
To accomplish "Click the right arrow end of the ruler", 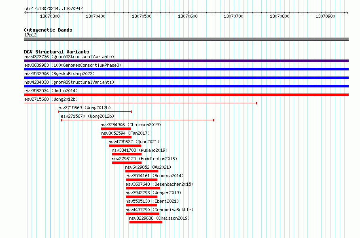I will [x=347, y=13].
